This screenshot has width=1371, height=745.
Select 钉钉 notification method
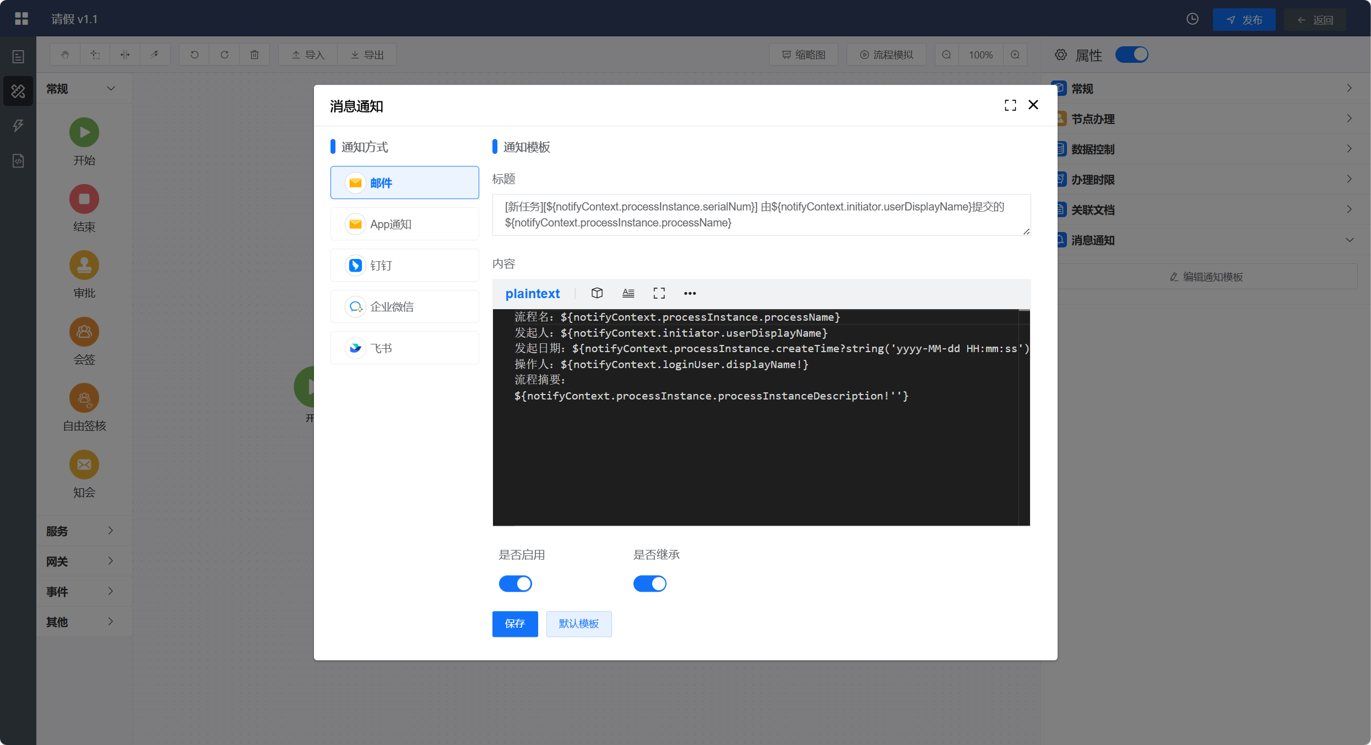click(404, 265)
